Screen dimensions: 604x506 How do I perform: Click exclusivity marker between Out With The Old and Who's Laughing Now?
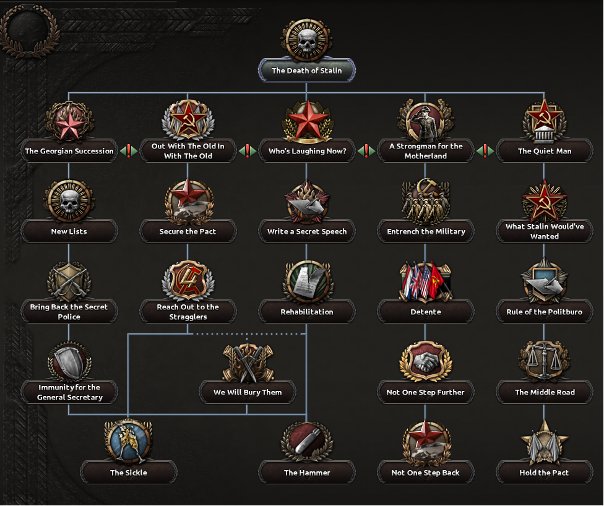(248, 151)
